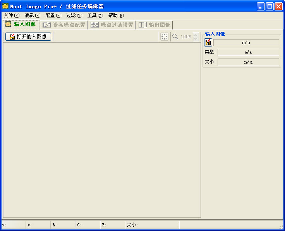Image resolution: width=285 pixels, height=231 pixels.
Task: Click the status bar x: field
Action: pos(14,225)
